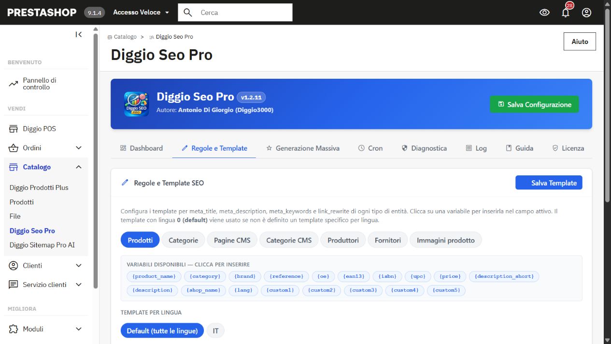Insert the {brand} variable
The width and height of the screenshot is (611, 344).
[244, 276]
